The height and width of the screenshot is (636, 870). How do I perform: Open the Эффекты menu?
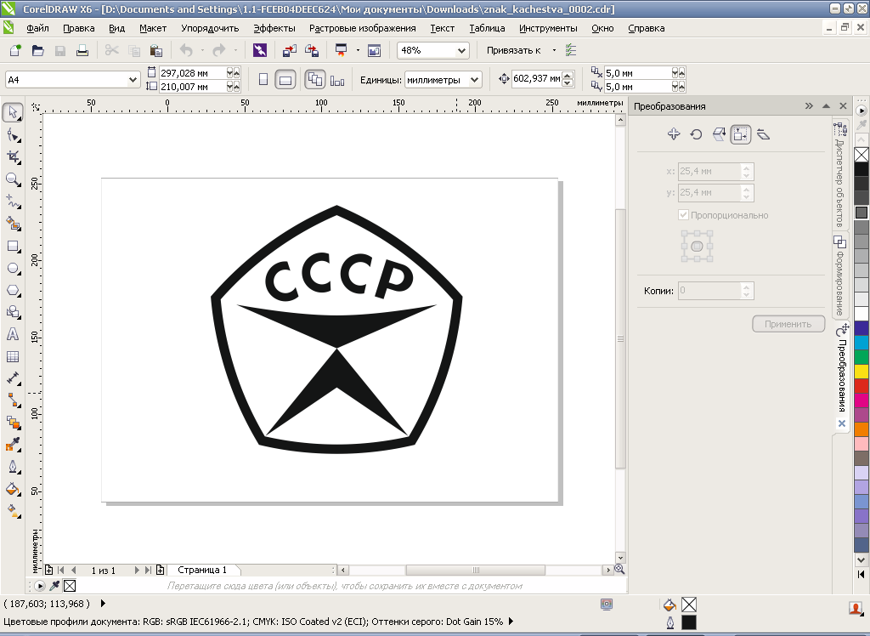(274, 28)
